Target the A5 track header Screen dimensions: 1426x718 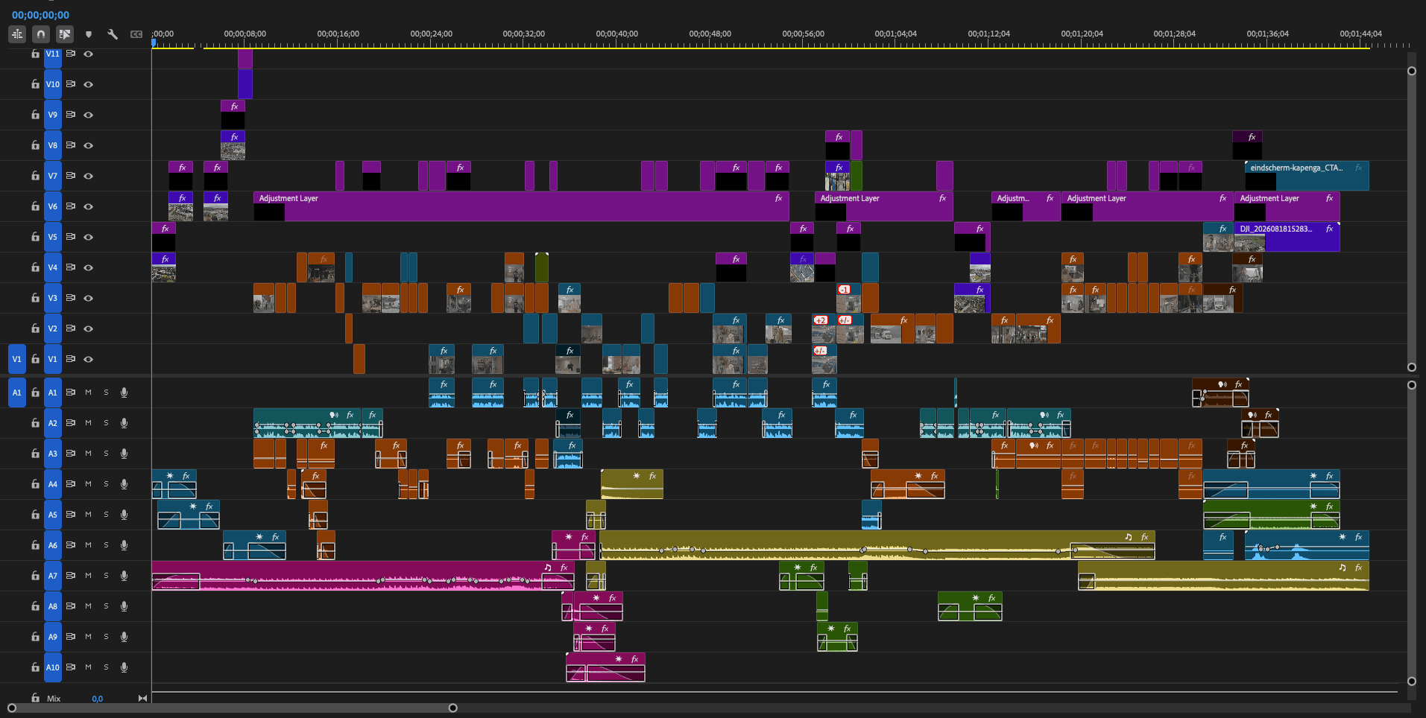tap(53, 515)
